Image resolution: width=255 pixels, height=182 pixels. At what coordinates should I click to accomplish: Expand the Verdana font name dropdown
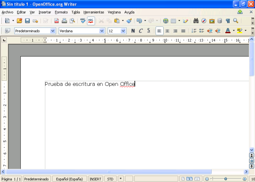(x=102, y=31)
